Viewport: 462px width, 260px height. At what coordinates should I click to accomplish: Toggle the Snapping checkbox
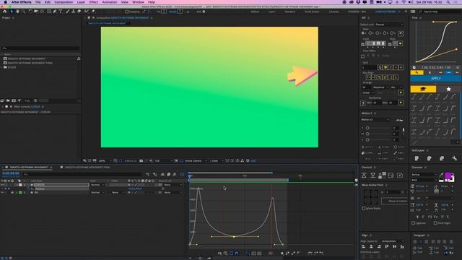(127, 12)
